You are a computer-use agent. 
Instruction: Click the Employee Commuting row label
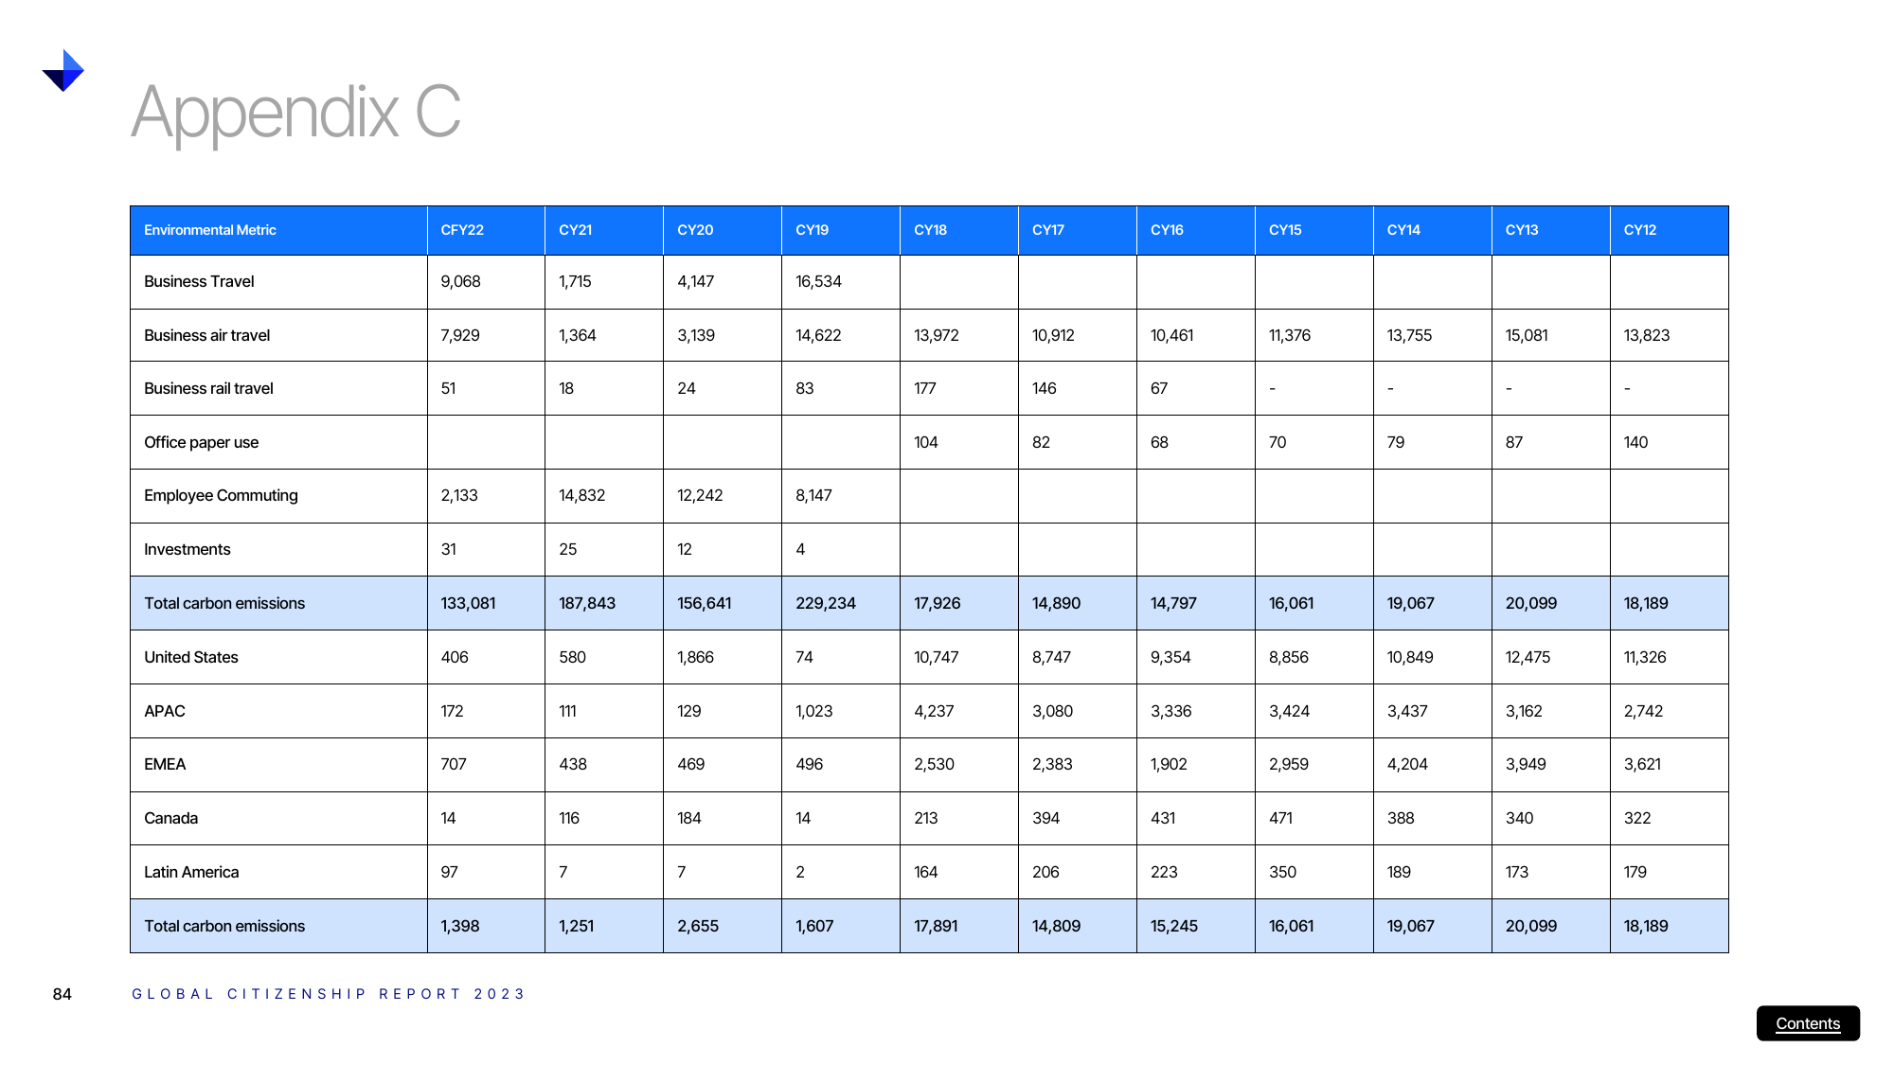(x=221, y=495)
